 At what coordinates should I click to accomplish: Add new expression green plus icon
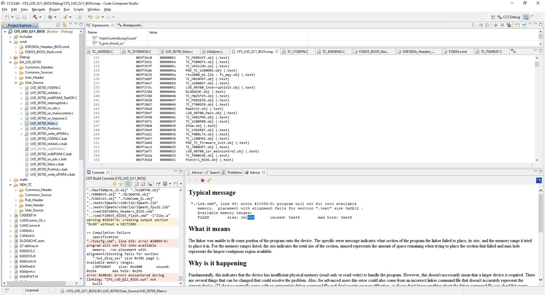pos(495,25)
